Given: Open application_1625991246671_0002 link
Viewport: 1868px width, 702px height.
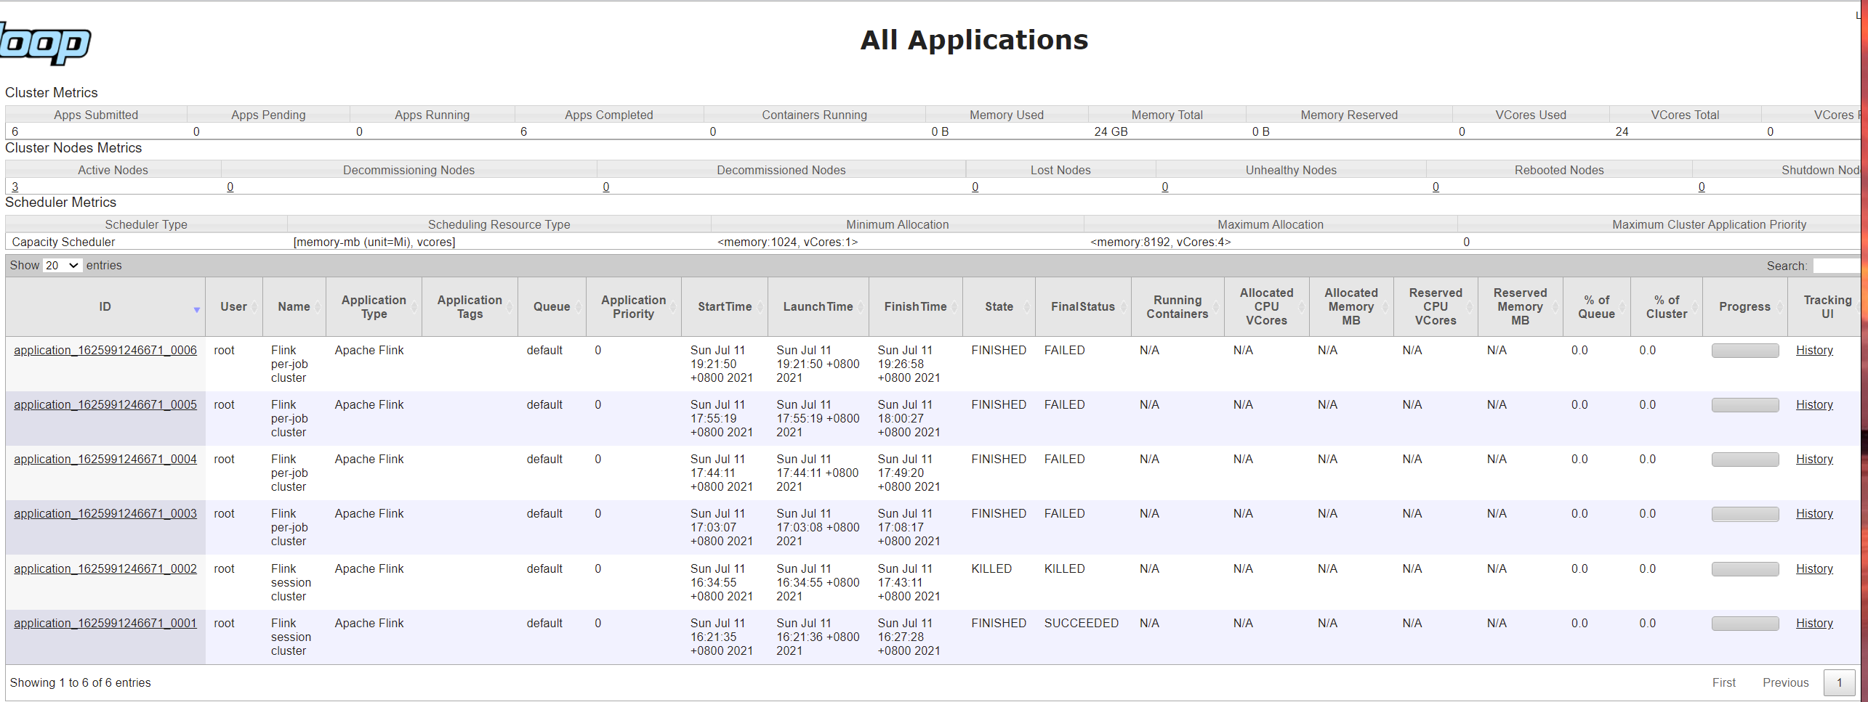Looking at the screenshot, I should (x=105, y=569).
